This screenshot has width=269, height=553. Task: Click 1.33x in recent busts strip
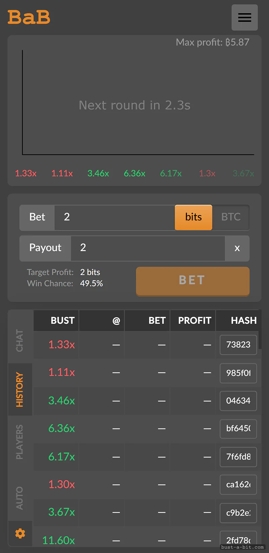coord(26,173)
